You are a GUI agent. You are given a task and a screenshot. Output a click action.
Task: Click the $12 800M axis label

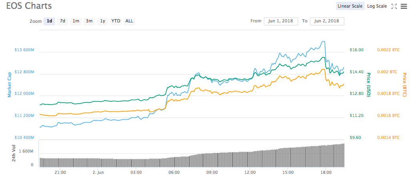pyautogui.click(x=24, y=72)
